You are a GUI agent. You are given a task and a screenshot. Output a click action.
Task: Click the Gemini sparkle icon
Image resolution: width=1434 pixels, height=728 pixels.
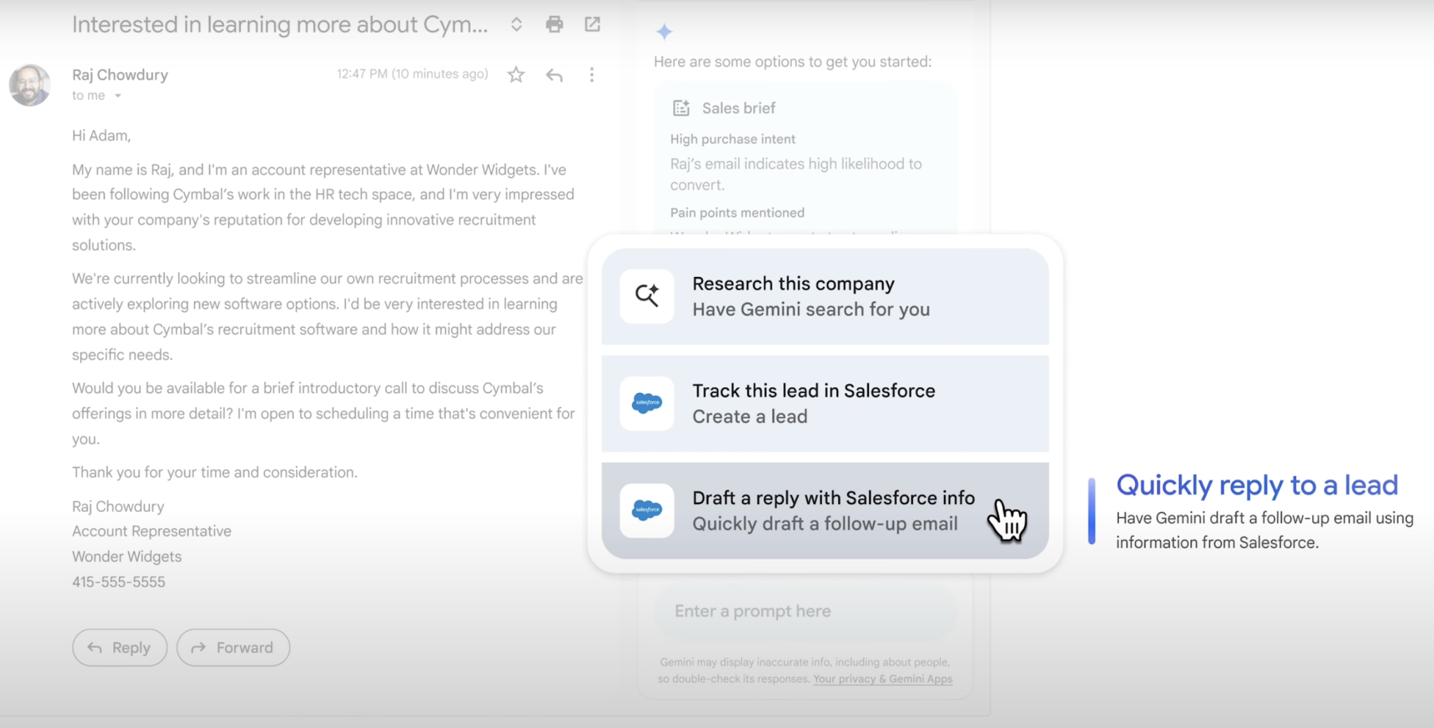(x=664, y=31)
